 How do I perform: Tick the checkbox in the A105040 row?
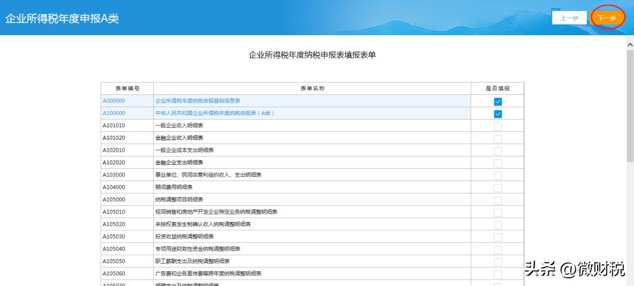[x=498, y=250]
